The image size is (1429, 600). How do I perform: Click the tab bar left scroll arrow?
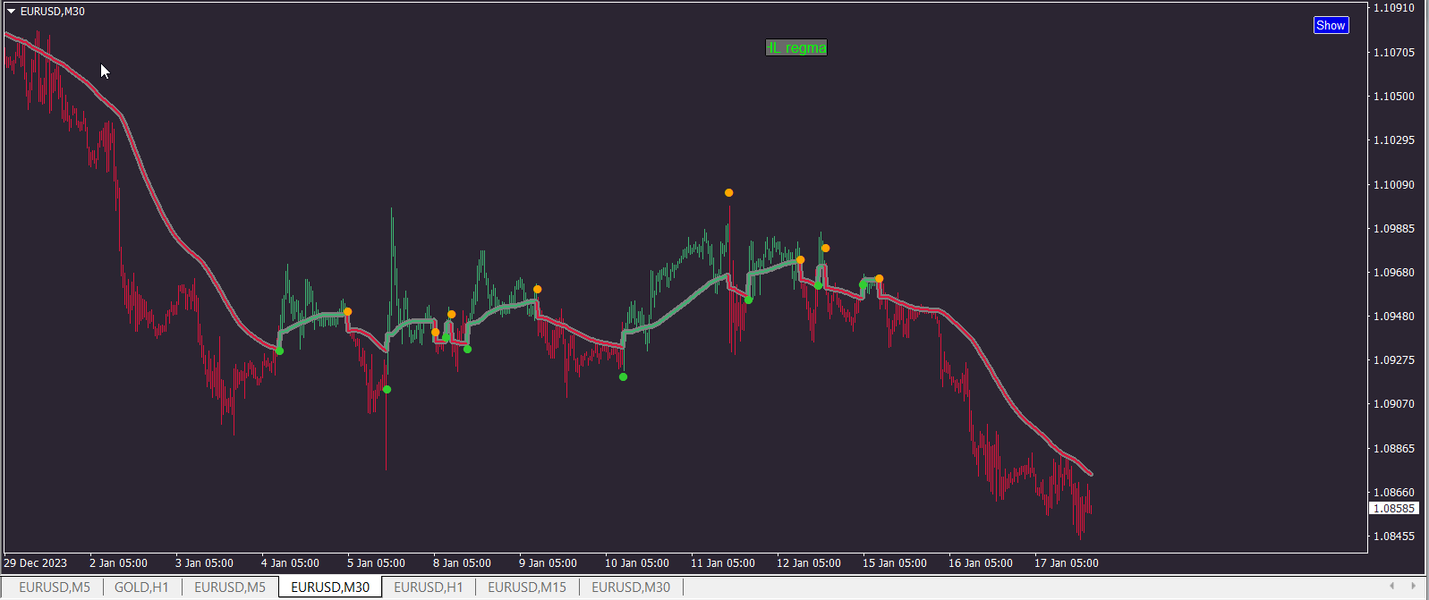point(1391,587)
